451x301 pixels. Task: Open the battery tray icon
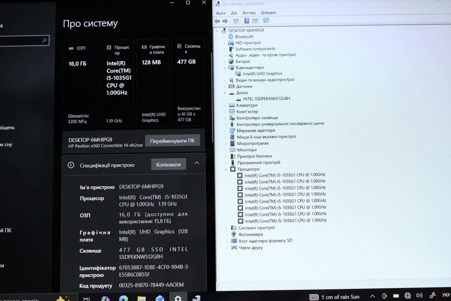396,296
